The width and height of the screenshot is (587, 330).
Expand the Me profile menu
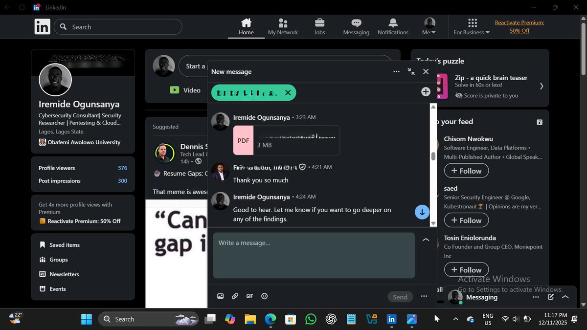click(x=429, y=26)
